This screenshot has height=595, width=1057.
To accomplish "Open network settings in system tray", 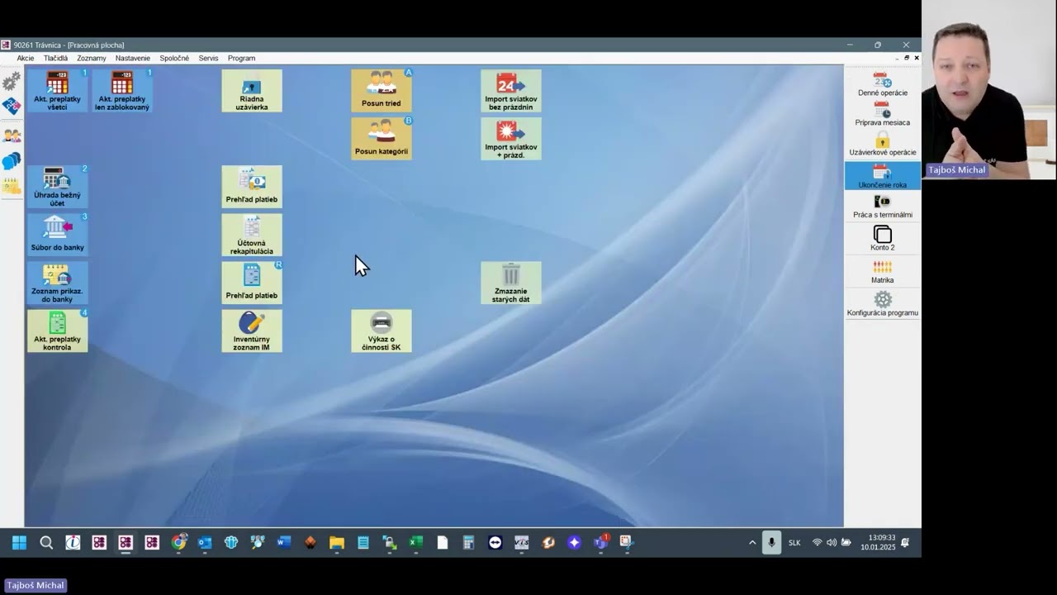I will click(x=817, y=543).
